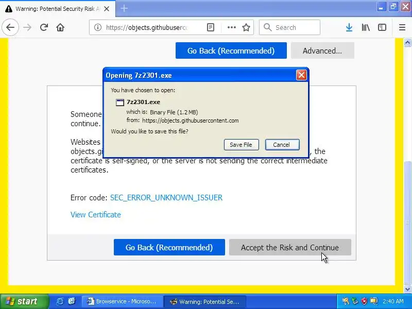Open the Library bookshelf icon

366,27
